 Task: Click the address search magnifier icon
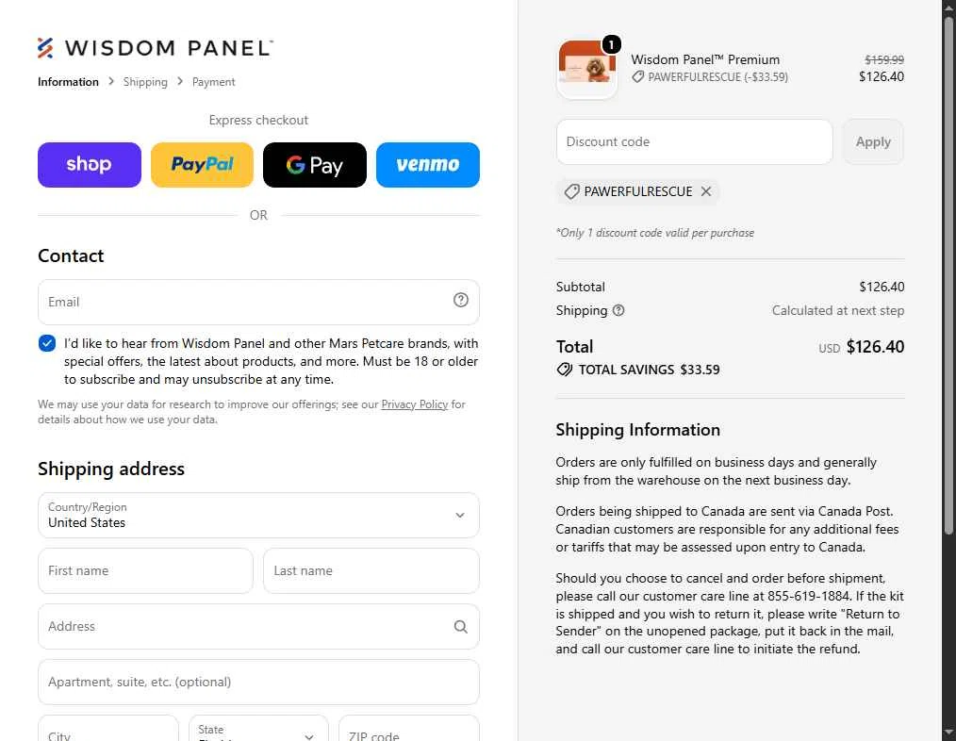(x=461, y=626)
